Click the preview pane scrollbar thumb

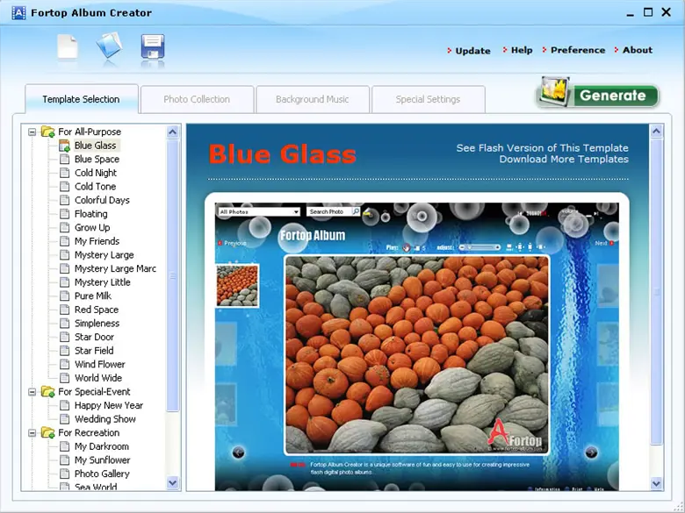656,291
